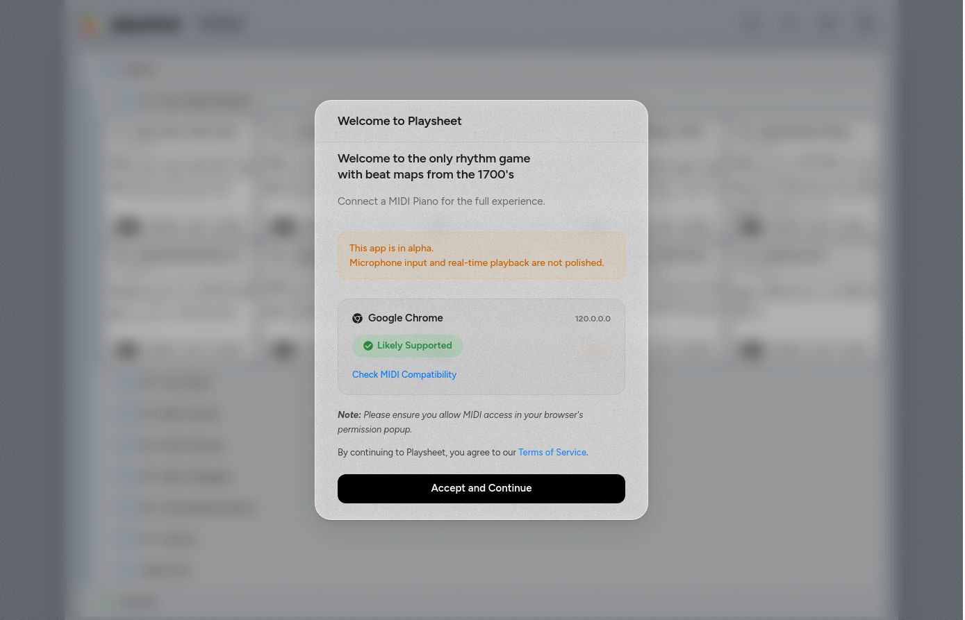Click the microphone input warning sentence
Image resolution: width=965 pixels, height=620 pixels.
click(x=477, y=263)
